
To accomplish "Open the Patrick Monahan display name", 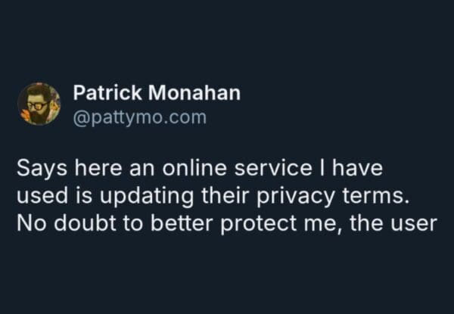I will pyautogui.click(x=157, y=93).
